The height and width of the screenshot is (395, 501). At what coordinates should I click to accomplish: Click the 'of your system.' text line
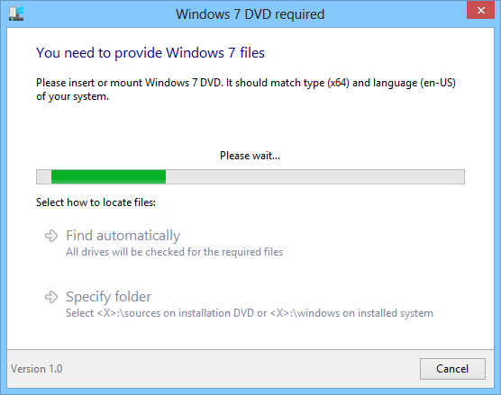click(72, 96)
